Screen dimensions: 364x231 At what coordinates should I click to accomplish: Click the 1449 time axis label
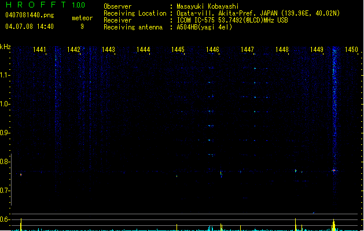pos(317,50)
